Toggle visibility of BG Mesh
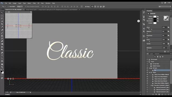 click(147, 68)
